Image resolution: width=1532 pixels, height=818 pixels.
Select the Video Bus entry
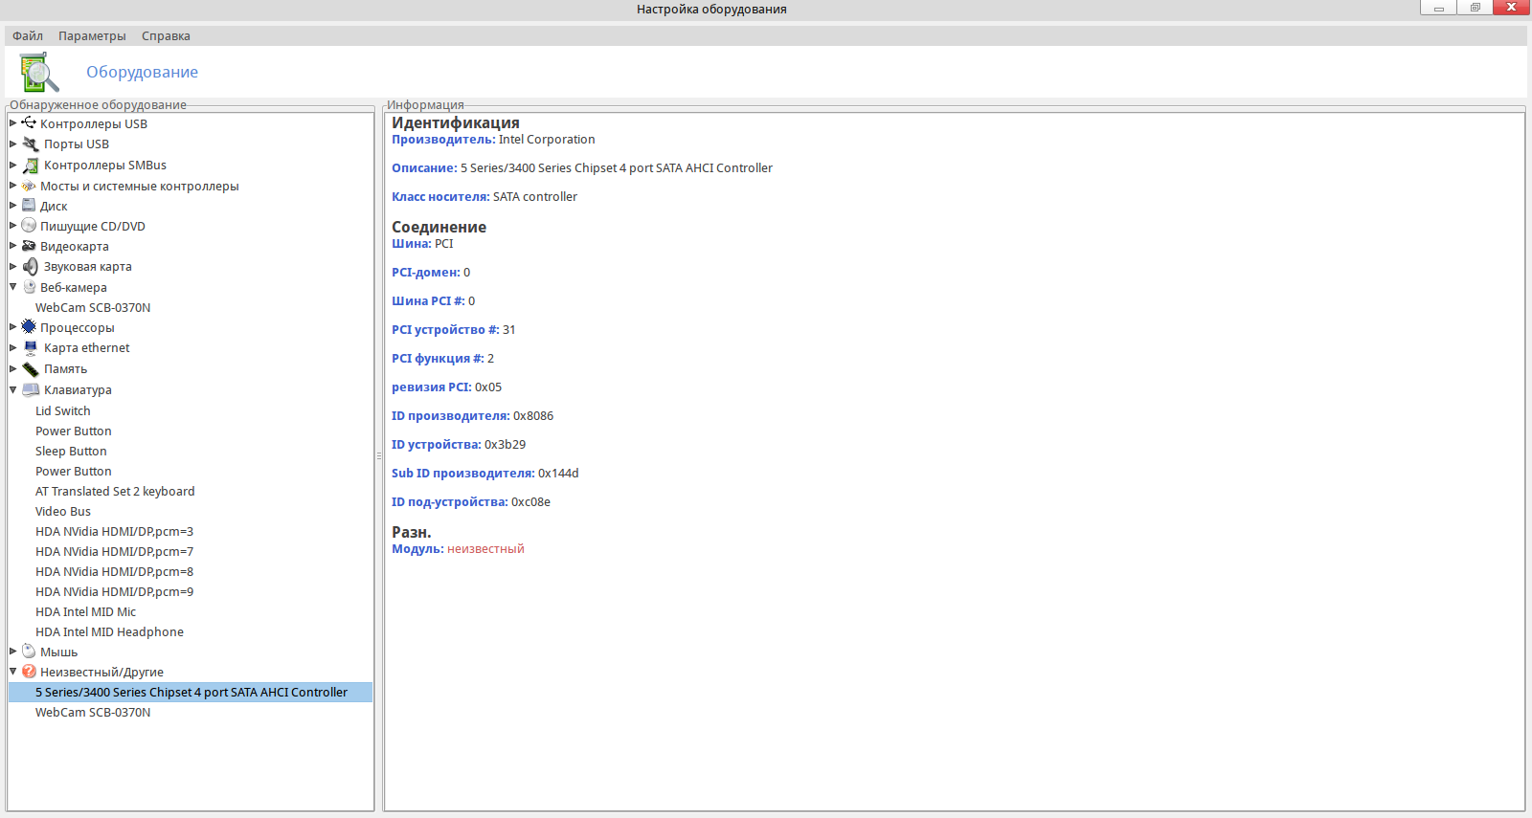click(x=63, y=511)
